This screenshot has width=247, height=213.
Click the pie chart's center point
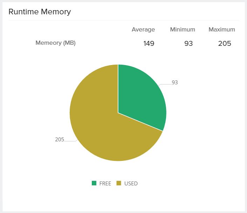tap(118, 113)
